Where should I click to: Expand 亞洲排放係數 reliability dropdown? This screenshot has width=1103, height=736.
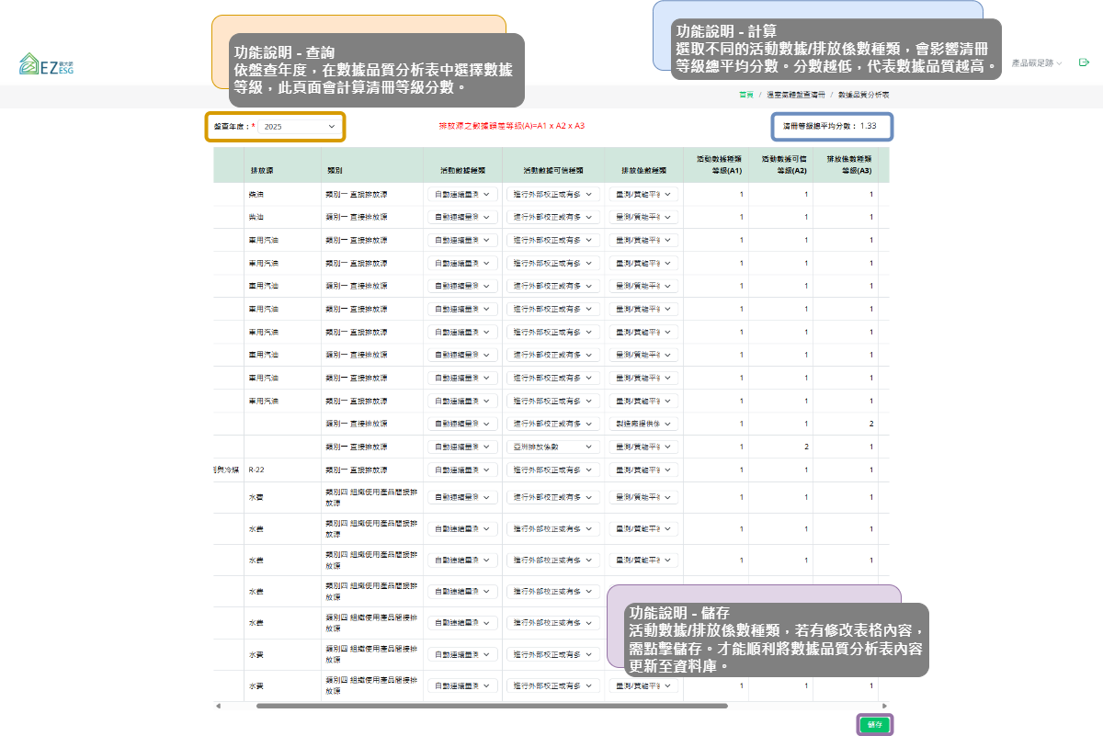click(552, 447)
